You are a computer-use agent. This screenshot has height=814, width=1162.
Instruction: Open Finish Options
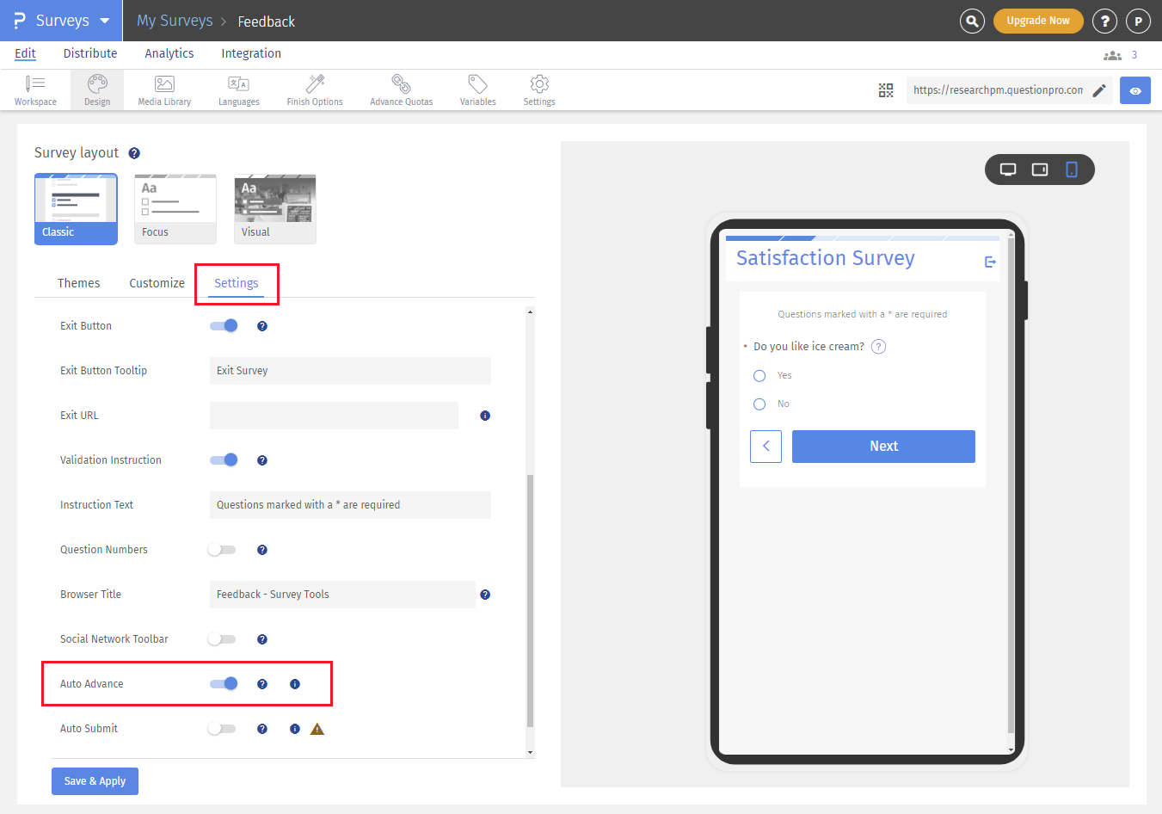[314, 89]
